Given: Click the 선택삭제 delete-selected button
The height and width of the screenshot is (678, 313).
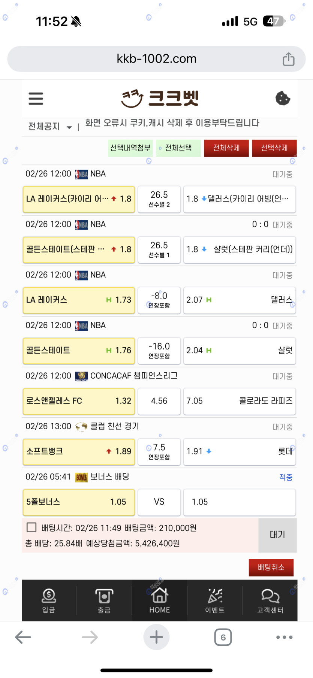Looking at the screenshot, I should [x=274, y=148].
